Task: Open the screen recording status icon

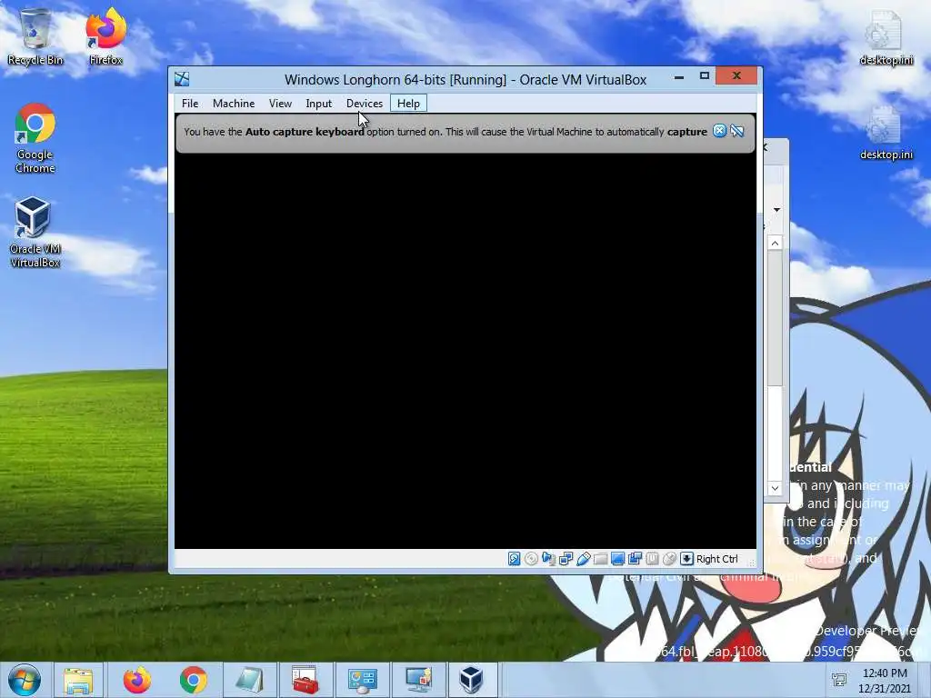Action: tap(635, 559)
